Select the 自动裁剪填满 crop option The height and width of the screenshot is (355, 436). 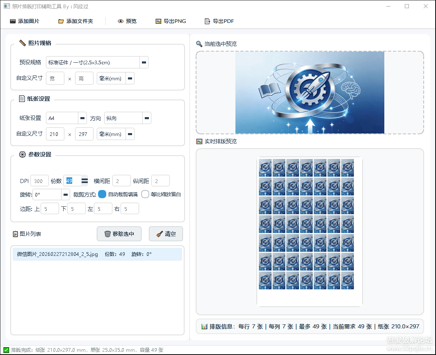[102, 194]
